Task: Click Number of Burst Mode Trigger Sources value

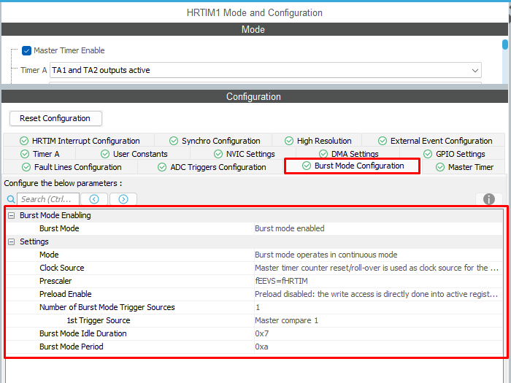Action: (x=378, y=307)
